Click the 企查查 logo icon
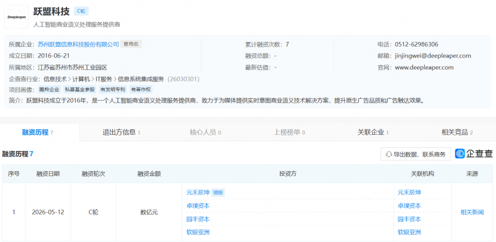The height and width of the screenshot is (242, 496). 460,153
